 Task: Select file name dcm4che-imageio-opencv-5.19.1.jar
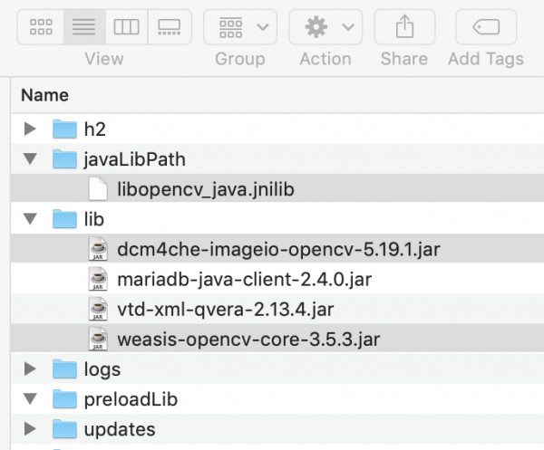coord(279,249)
